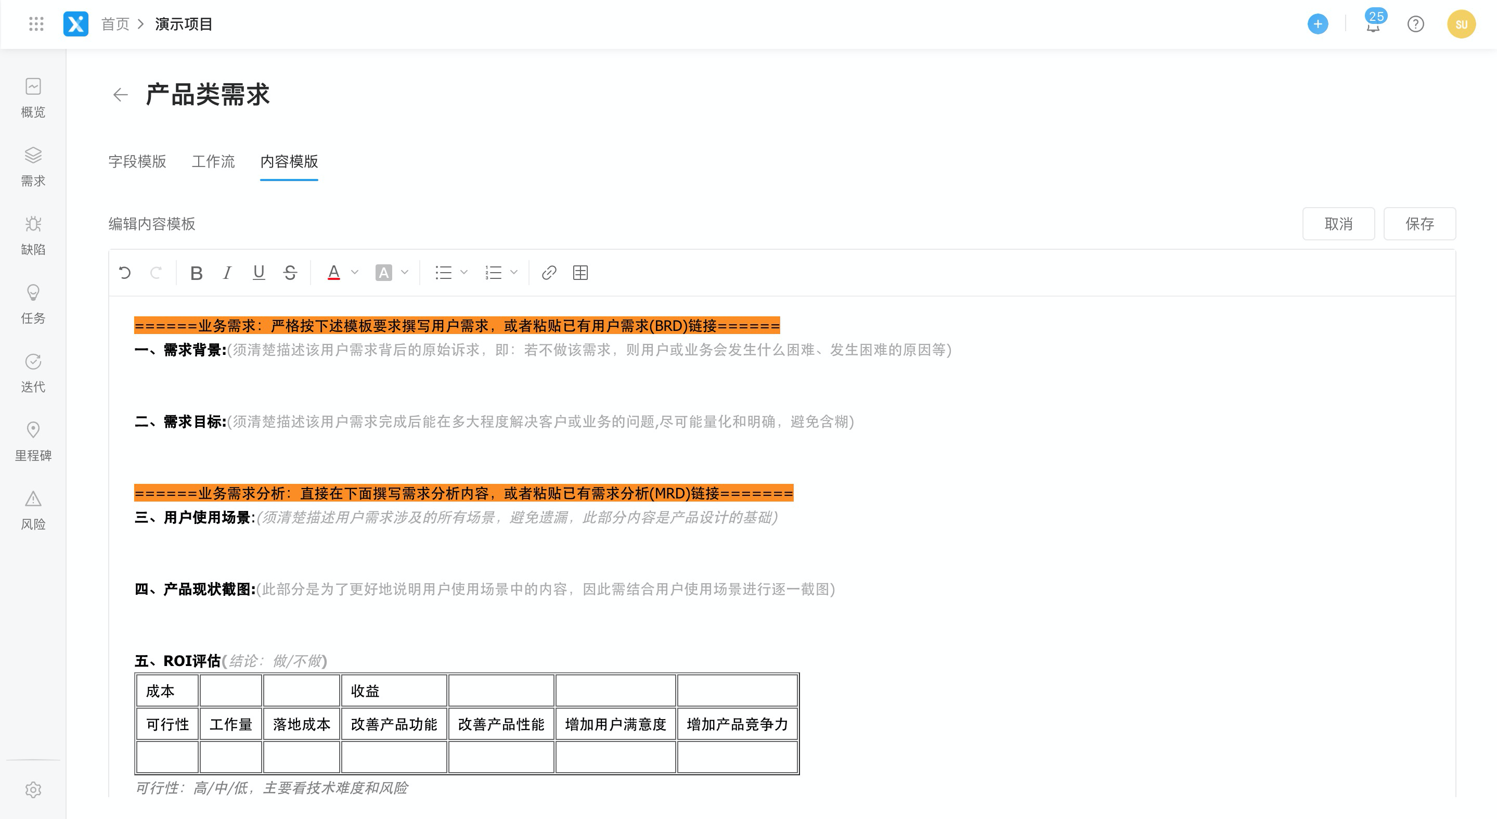Screen dimensions: 1497x819
Task: Toggle bold formatting
Action: (x=197, y=273)
